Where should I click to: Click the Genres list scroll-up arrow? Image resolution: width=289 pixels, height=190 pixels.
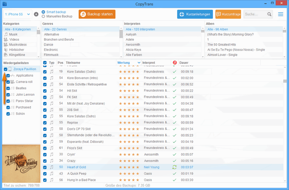point(121,28)
